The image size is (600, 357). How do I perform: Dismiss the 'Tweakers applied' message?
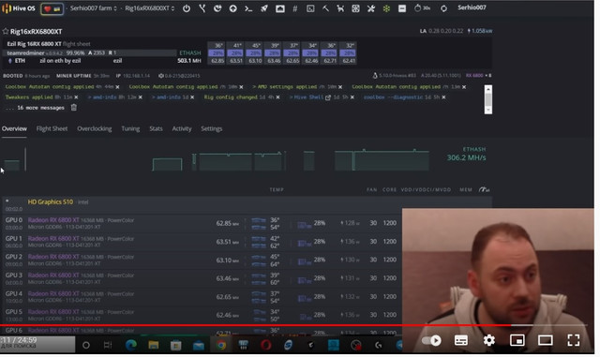[76, 97]
